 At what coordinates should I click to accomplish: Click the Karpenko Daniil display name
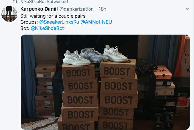tap(39, 9)
